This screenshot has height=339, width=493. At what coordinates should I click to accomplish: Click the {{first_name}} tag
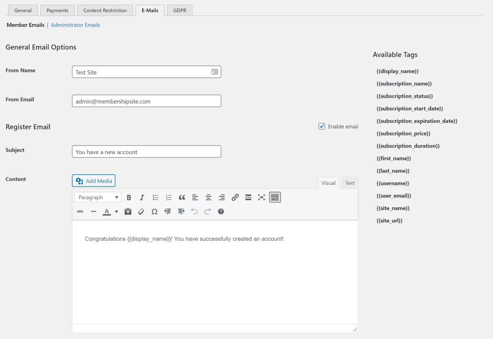394,158
